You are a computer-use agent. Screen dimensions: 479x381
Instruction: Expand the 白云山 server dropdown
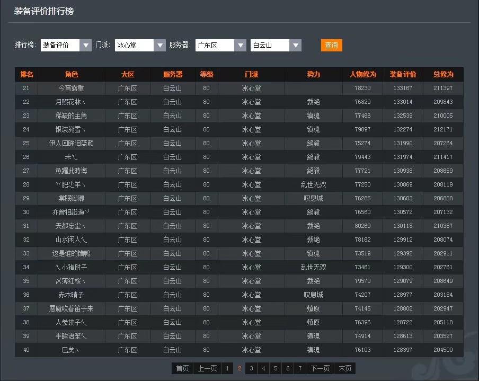click(276, 46)
